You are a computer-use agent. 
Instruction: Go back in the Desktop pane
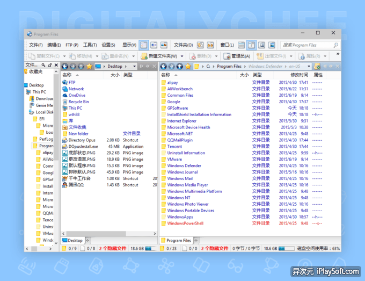65,67
